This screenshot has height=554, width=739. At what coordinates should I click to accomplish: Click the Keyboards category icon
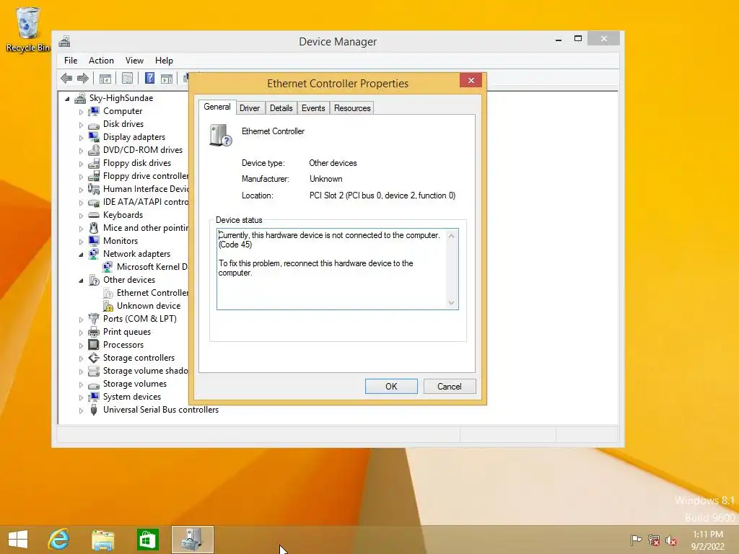point(94,215)
